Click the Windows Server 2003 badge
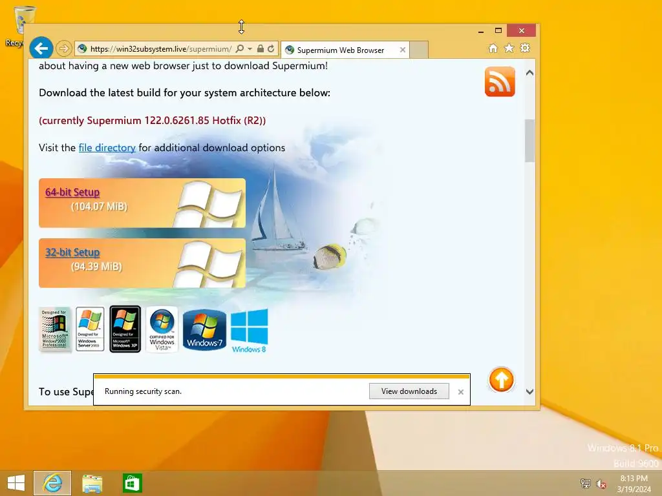Image resolution: width=662 pixels, height=496 pixels. (90, 329)
